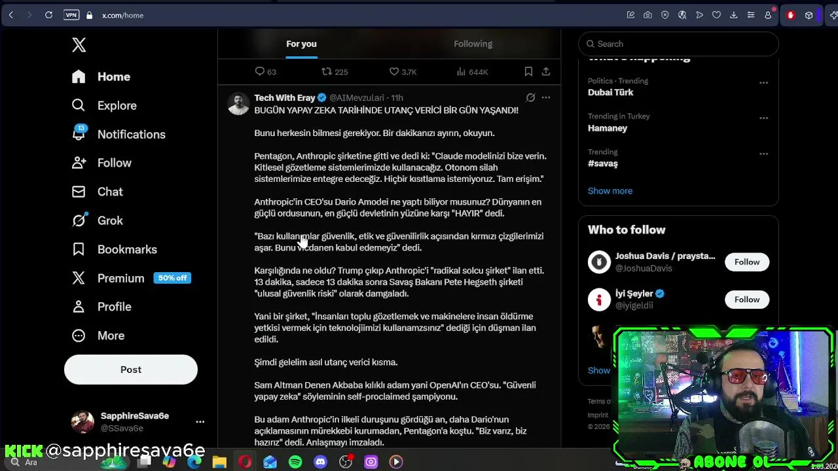Open Joshua Davis profile avatar
The image size is (838, 471).
point(599,262)
